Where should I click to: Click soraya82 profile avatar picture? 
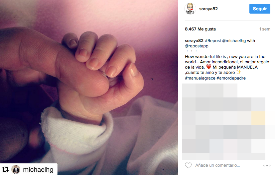190,9
